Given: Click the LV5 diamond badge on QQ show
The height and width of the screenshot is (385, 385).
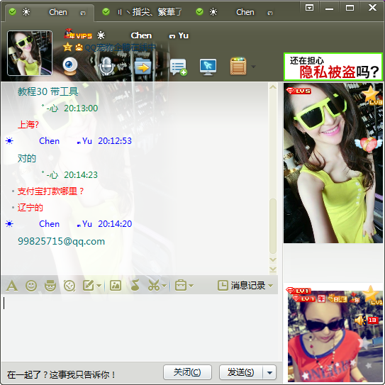Looking at the screenshot, I should 298,91.
